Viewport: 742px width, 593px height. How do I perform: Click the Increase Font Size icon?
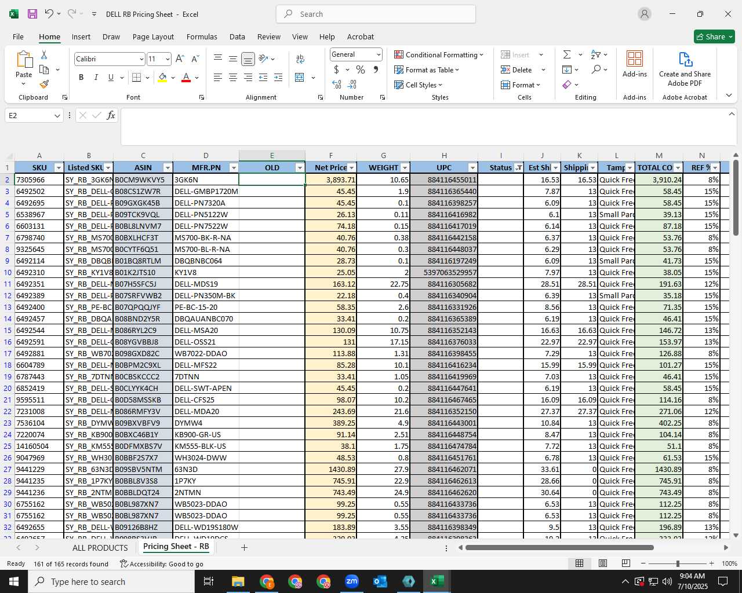tap(180, 58)
